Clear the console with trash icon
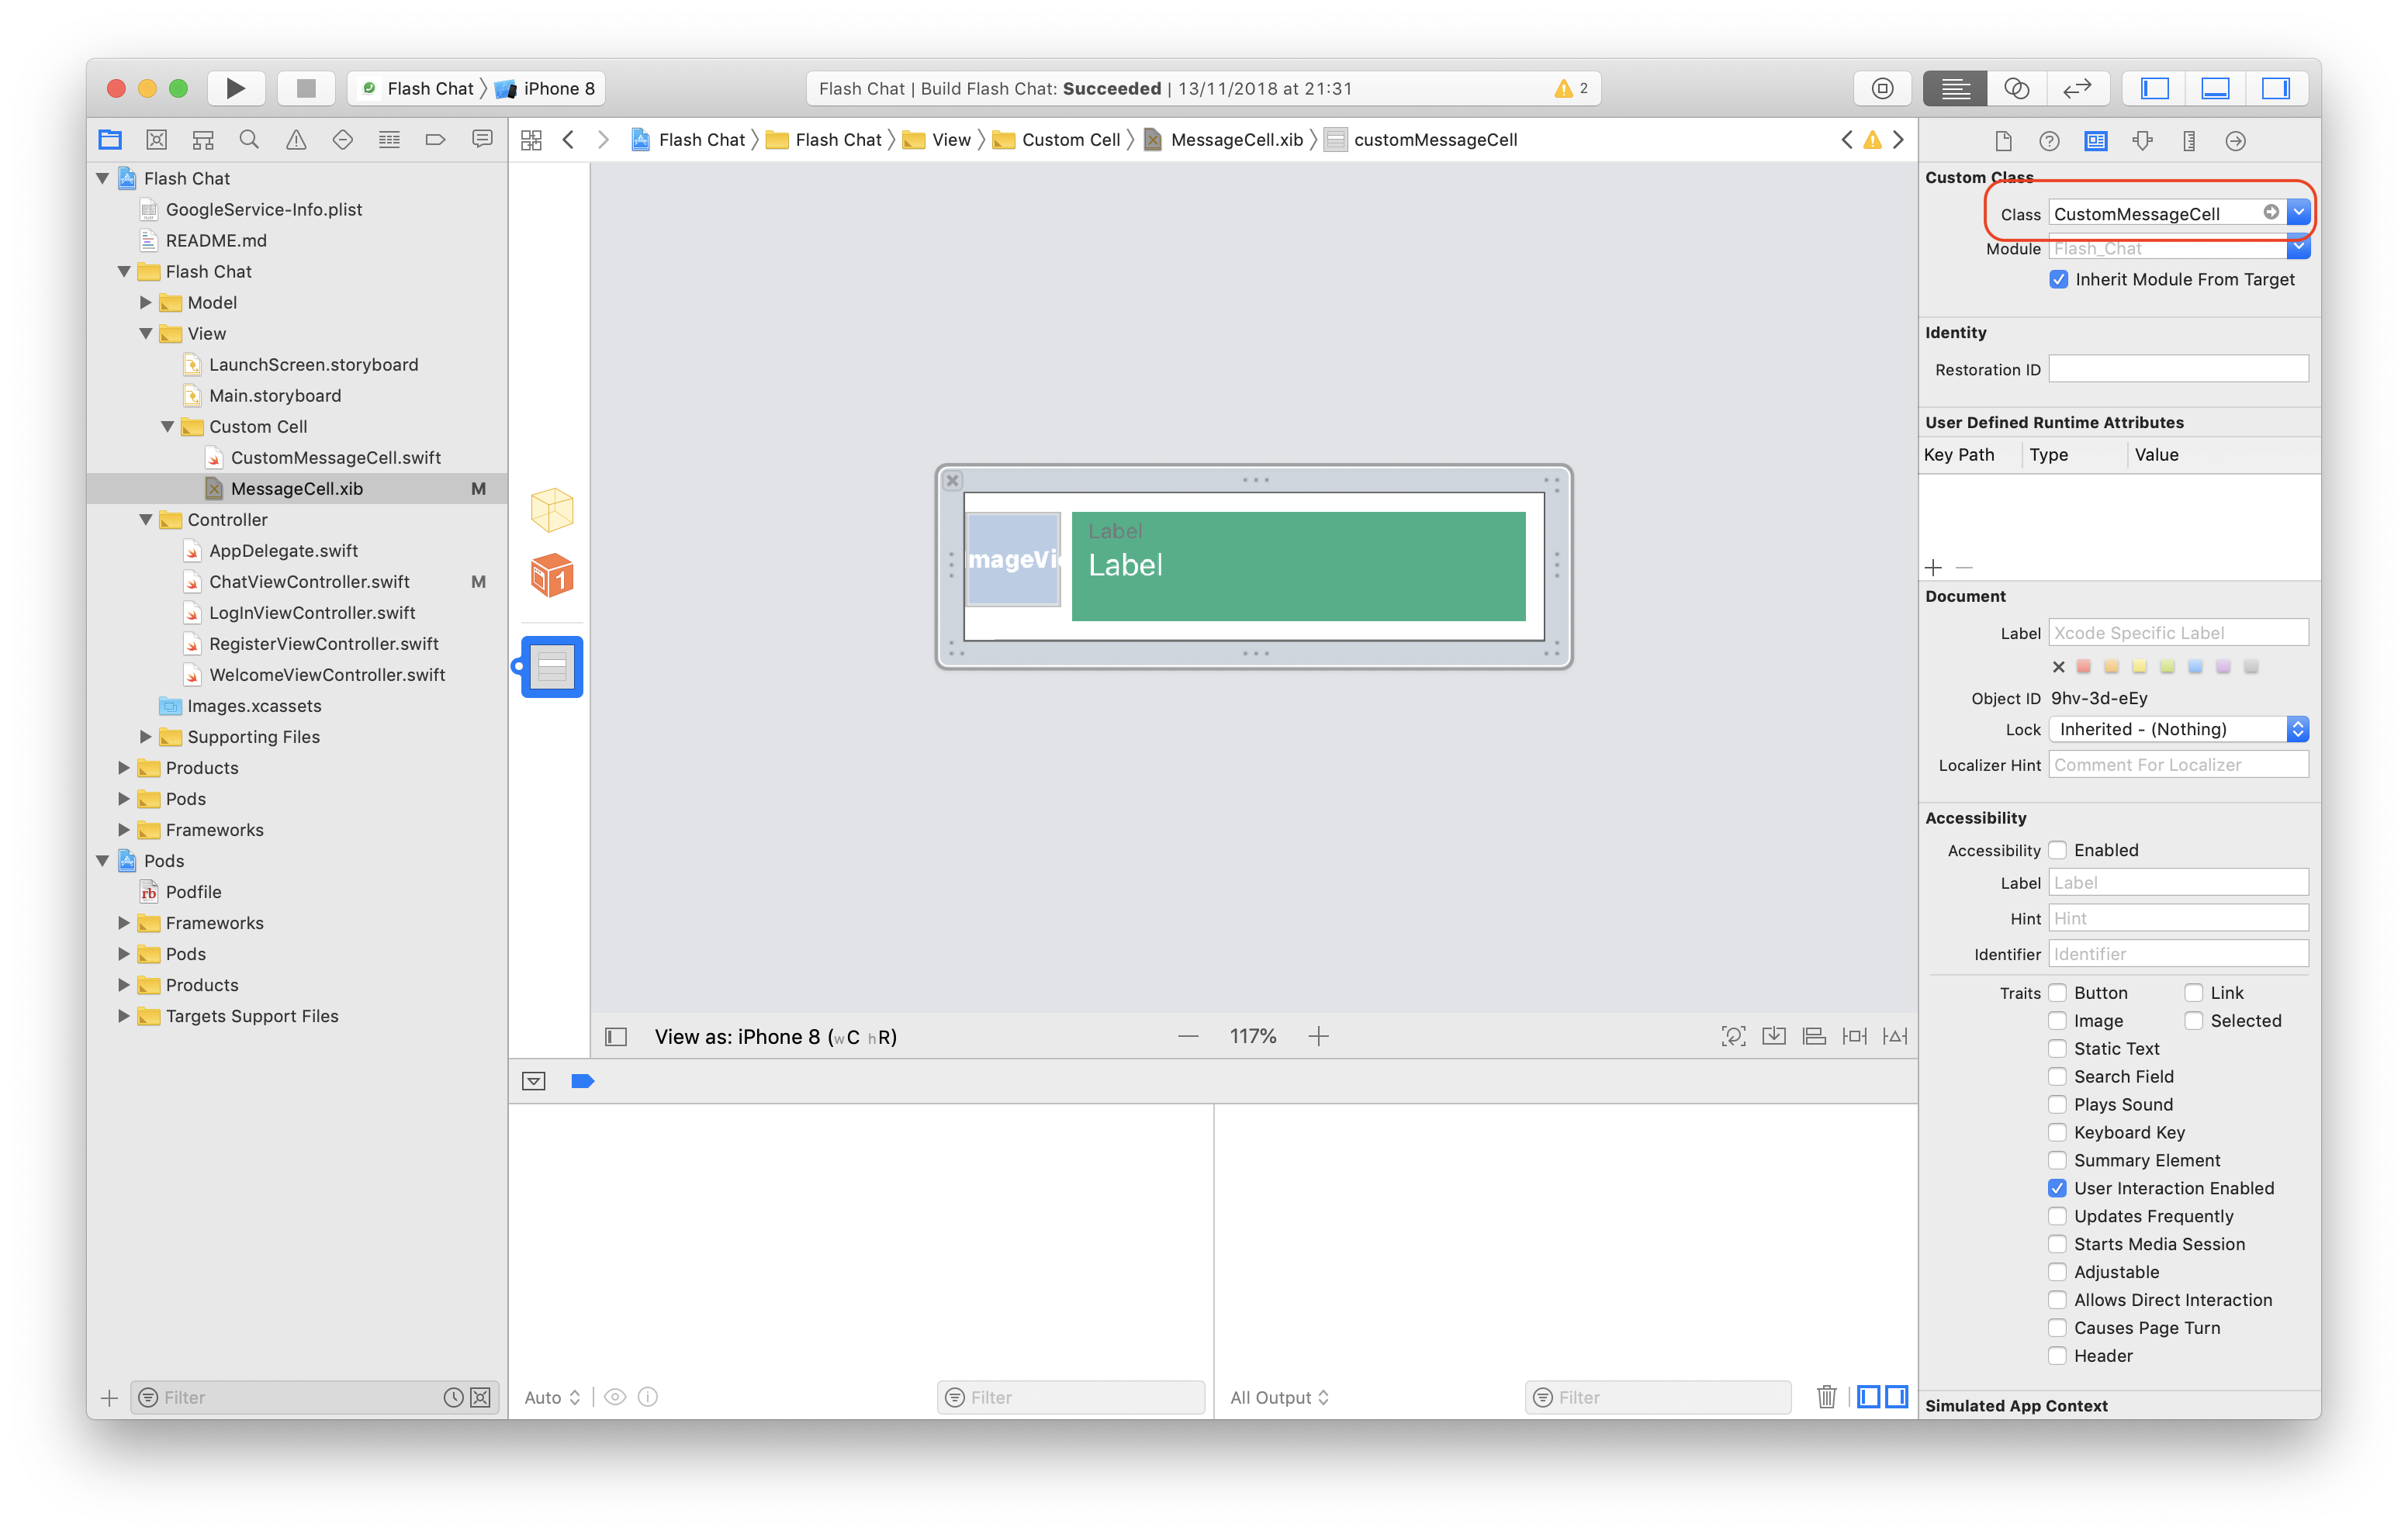The image size is (2408, 1534). tap(1826, 1397)
